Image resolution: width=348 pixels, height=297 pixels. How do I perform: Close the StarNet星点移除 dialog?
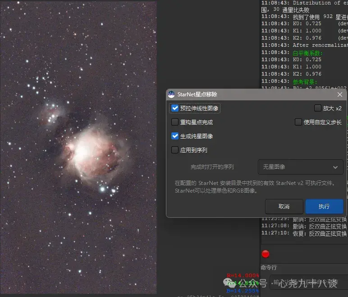click(x=339, y=94)
